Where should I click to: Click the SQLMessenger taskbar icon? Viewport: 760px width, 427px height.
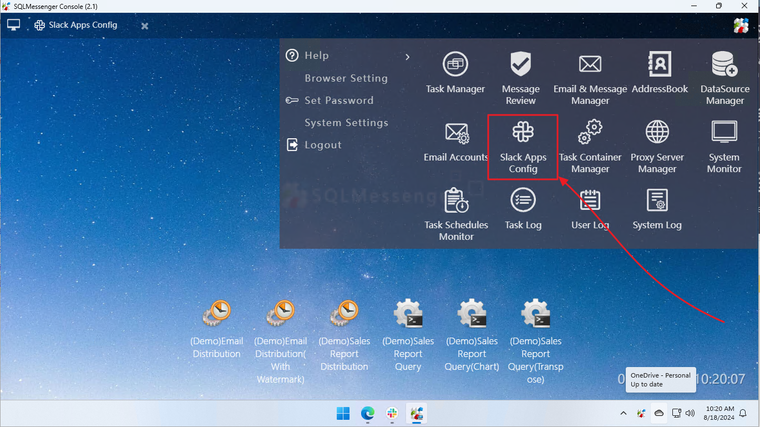coord(417,414)
